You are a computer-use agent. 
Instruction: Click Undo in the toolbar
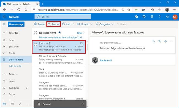121,24
